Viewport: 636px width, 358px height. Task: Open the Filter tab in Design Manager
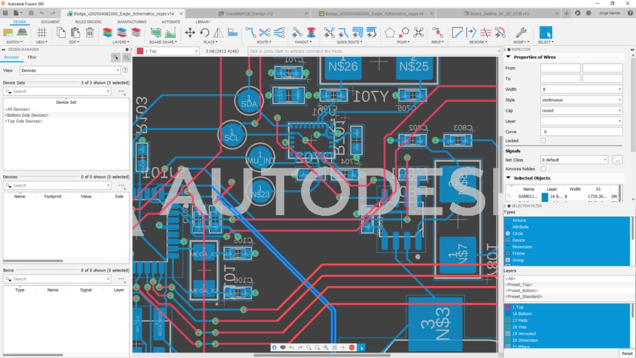click(x=32, y=57)
